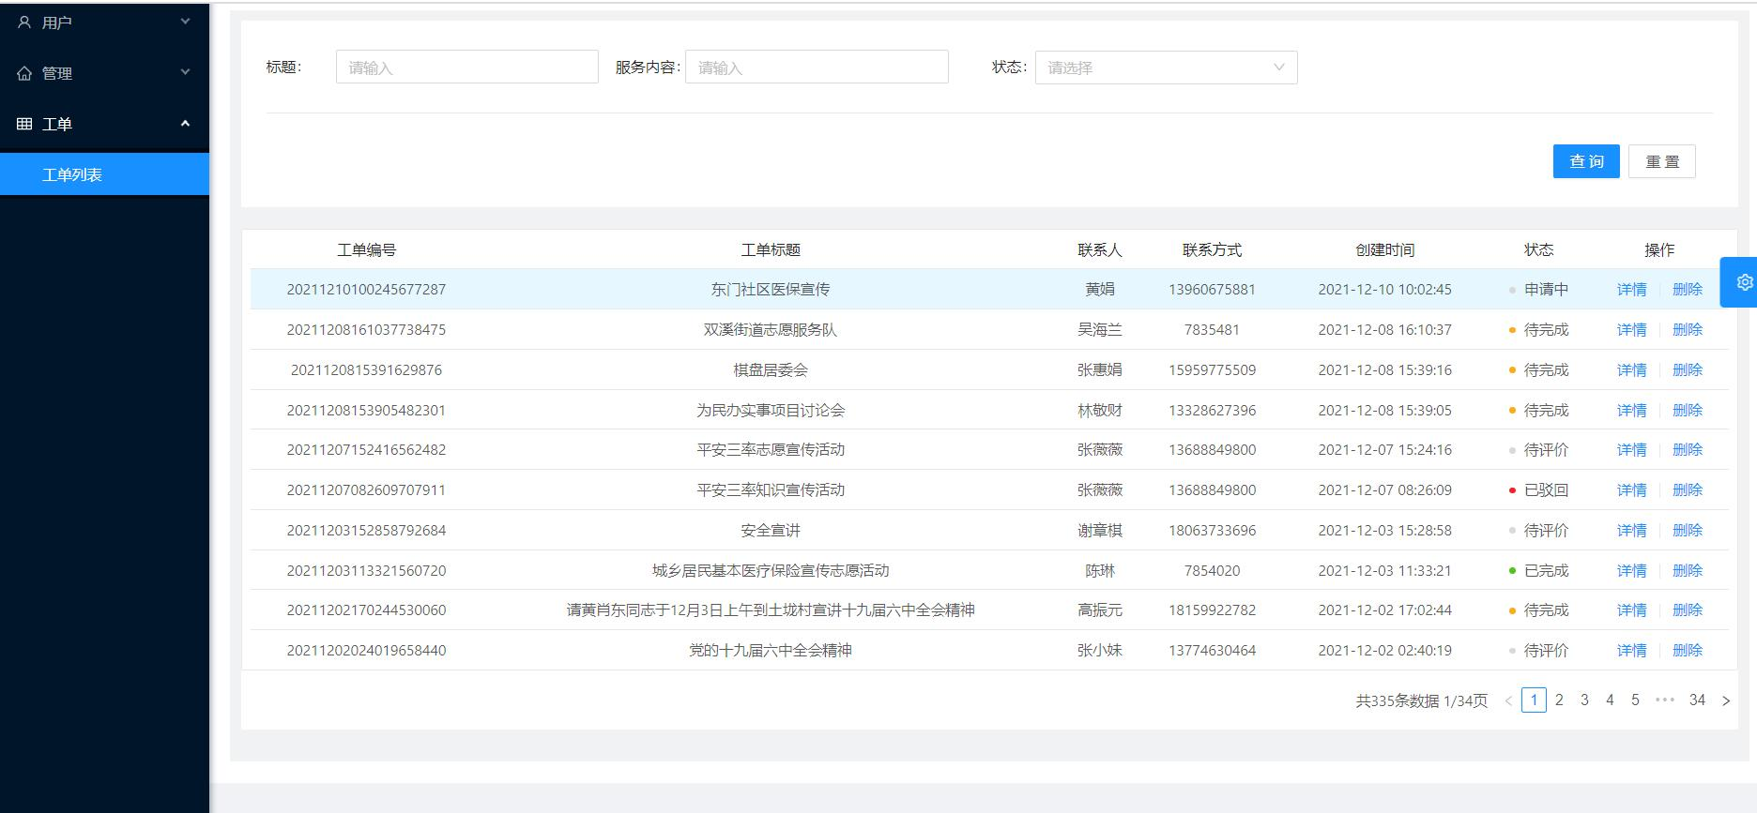Expand the 用户 sidebar menu chevron
The height and width of the screenshot is (813, 1757).
pos(185,22)
